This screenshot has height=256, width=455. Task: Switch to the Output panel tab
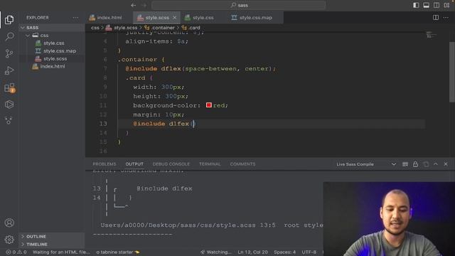tap(134, 164)
